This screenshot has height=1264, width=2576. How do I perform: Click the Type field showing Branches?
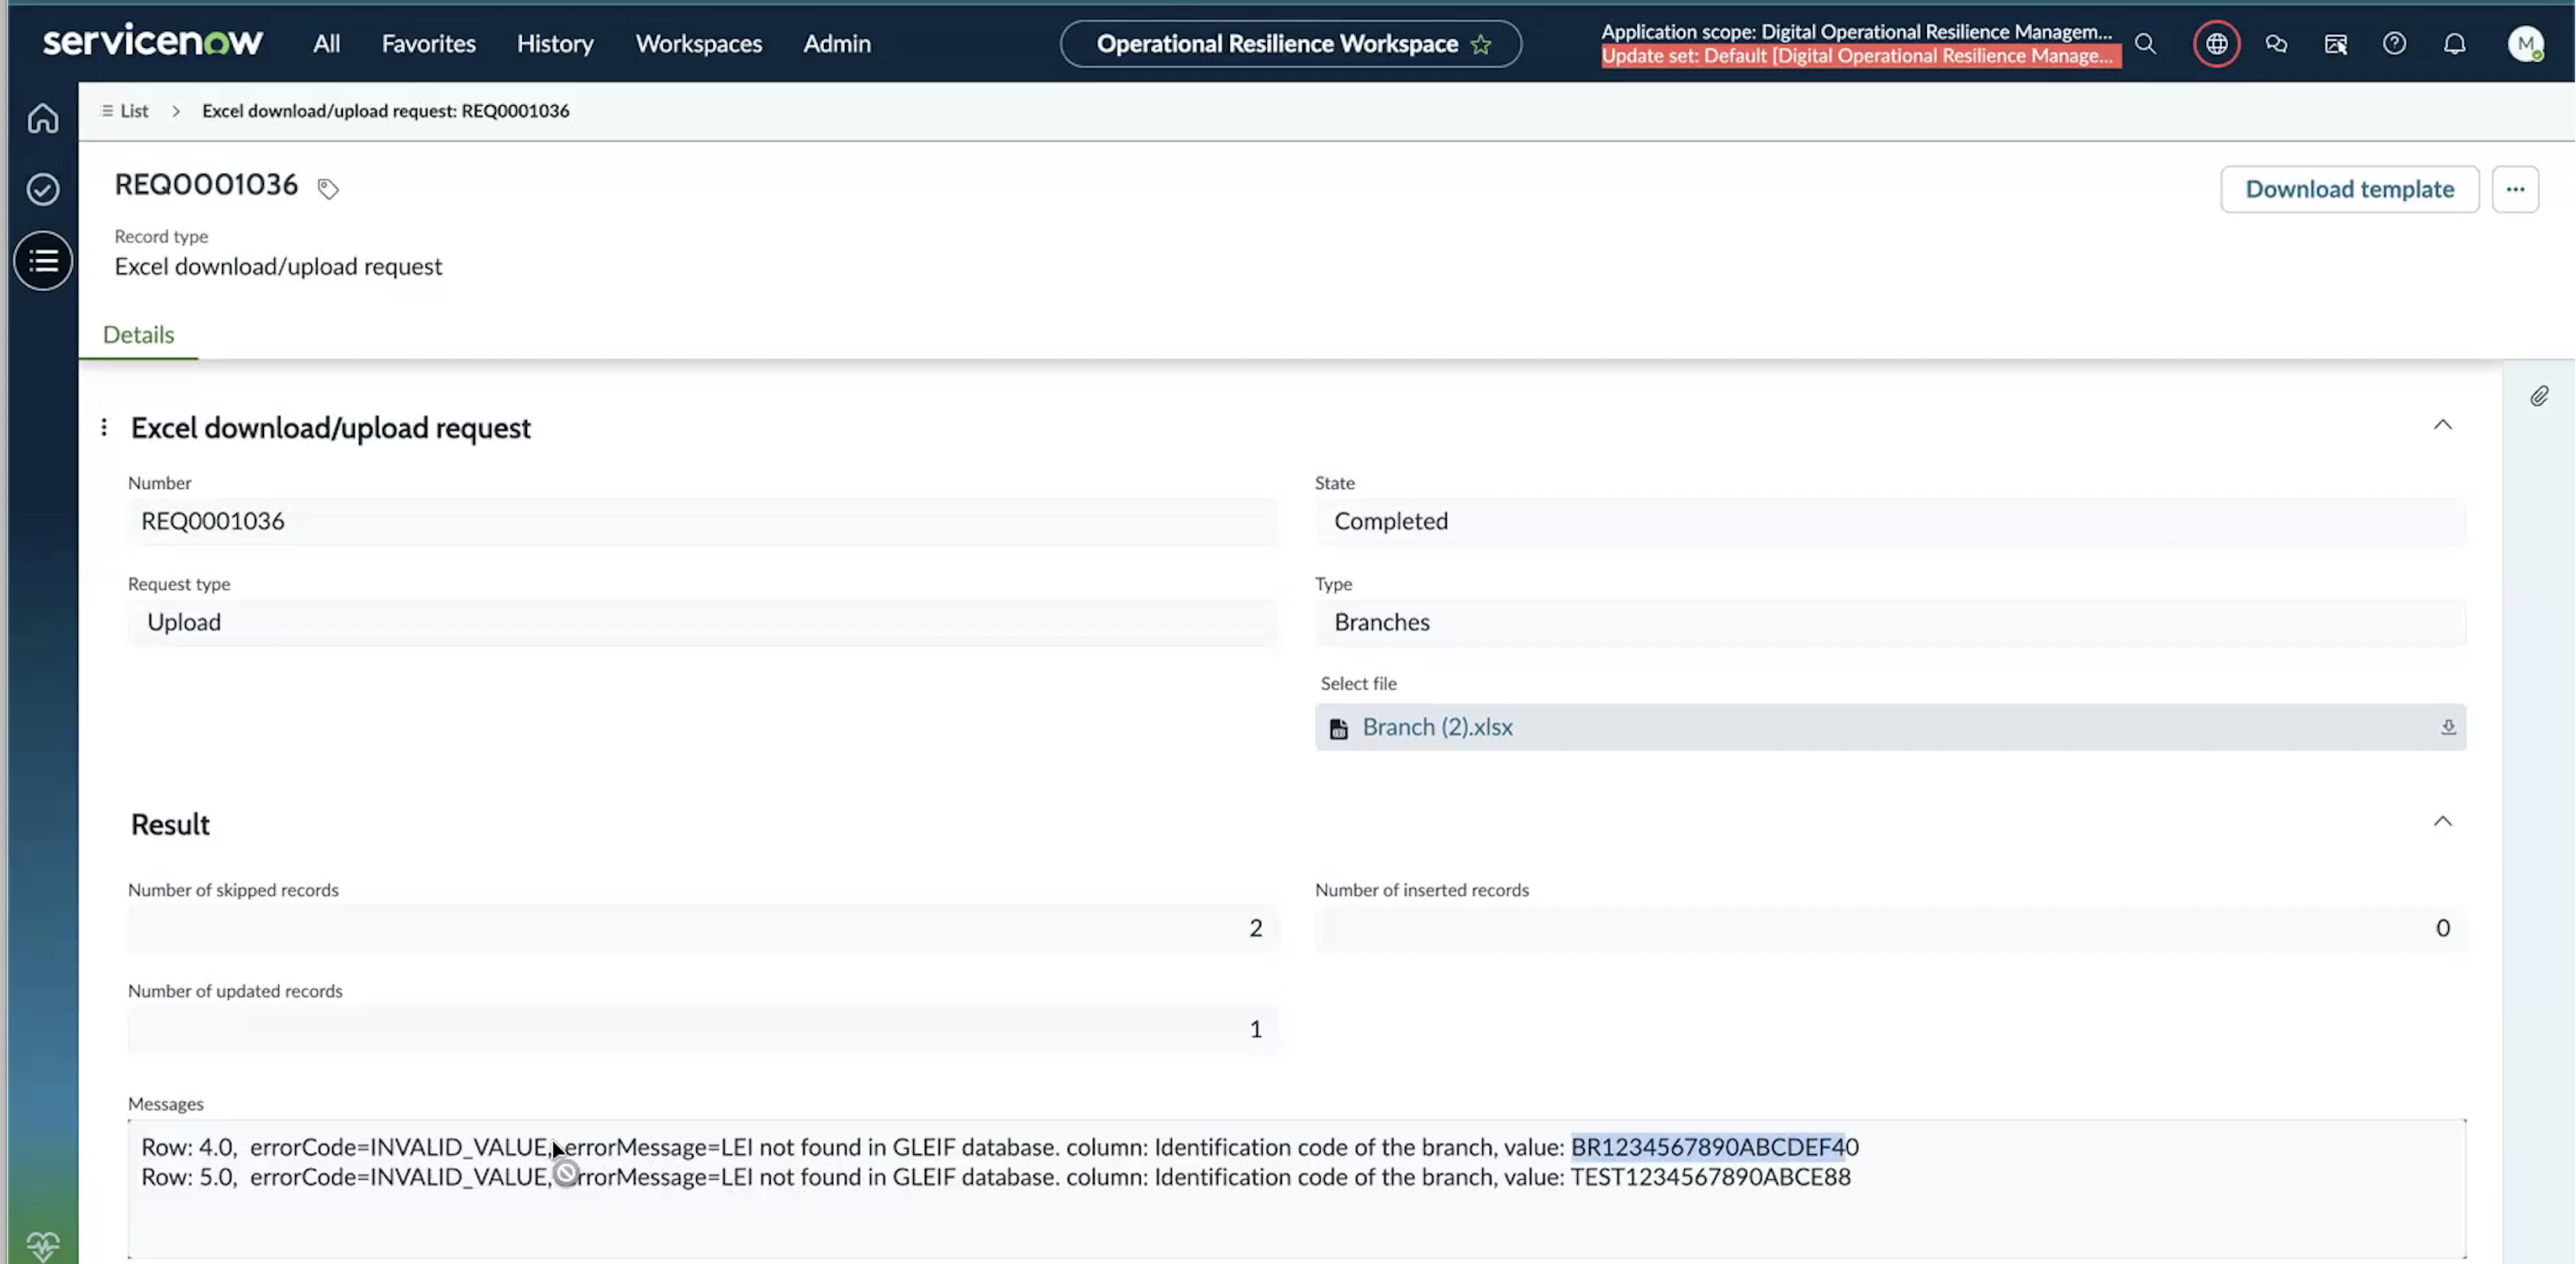1890,622
